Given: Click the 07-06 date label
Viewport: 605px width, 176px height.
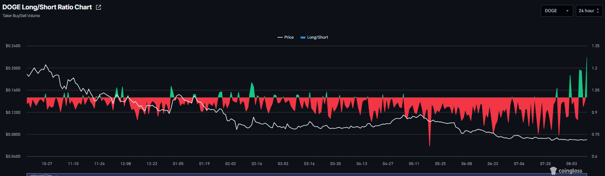Looking at the screenshot, I should [x=519, y=164].
